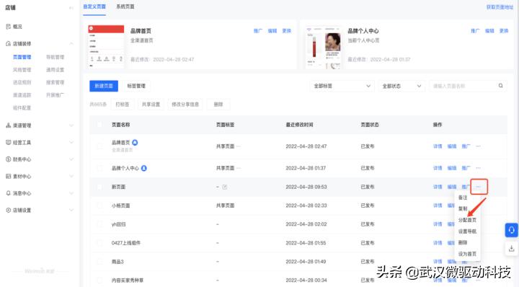The width and height of the screenshot is (519, 287).
Task: Click the download icon on right edge
Action: (511, 249)
